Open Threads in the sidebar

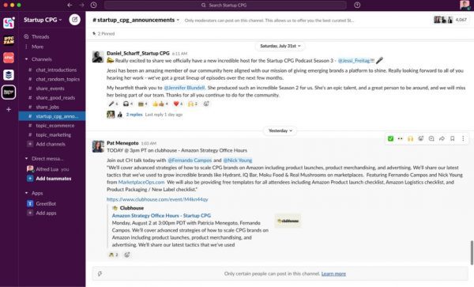[40, 36]
